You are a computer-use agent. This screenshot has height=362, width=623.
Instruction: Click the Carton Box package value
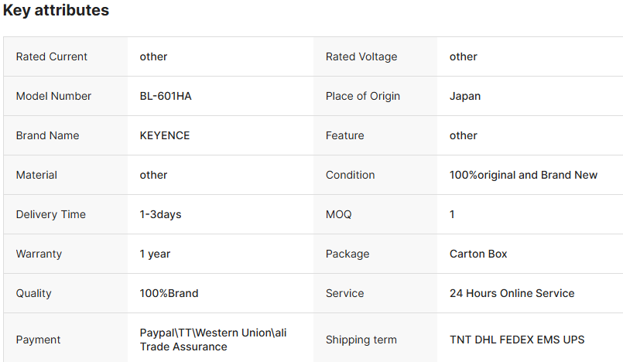point(478,254)
